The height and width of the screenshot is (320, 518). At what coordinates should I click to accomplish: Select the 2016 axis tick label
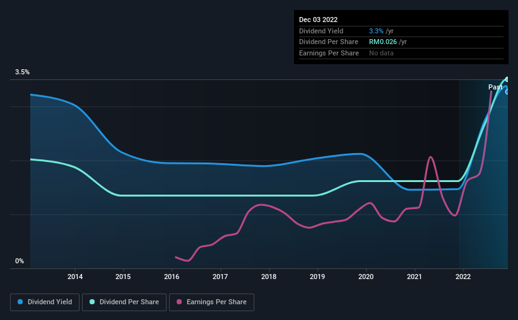(172, 277)
